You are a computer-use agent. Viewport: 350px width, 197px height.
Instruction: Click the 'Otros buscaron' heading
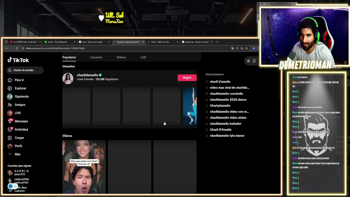[x=214, y=74]
